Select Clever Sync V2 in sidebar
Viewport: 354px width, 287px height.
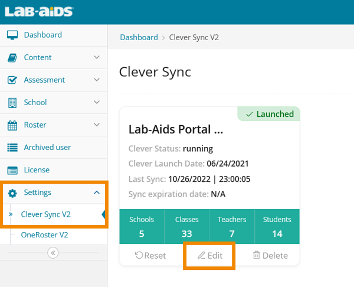(x=45, y=214)
